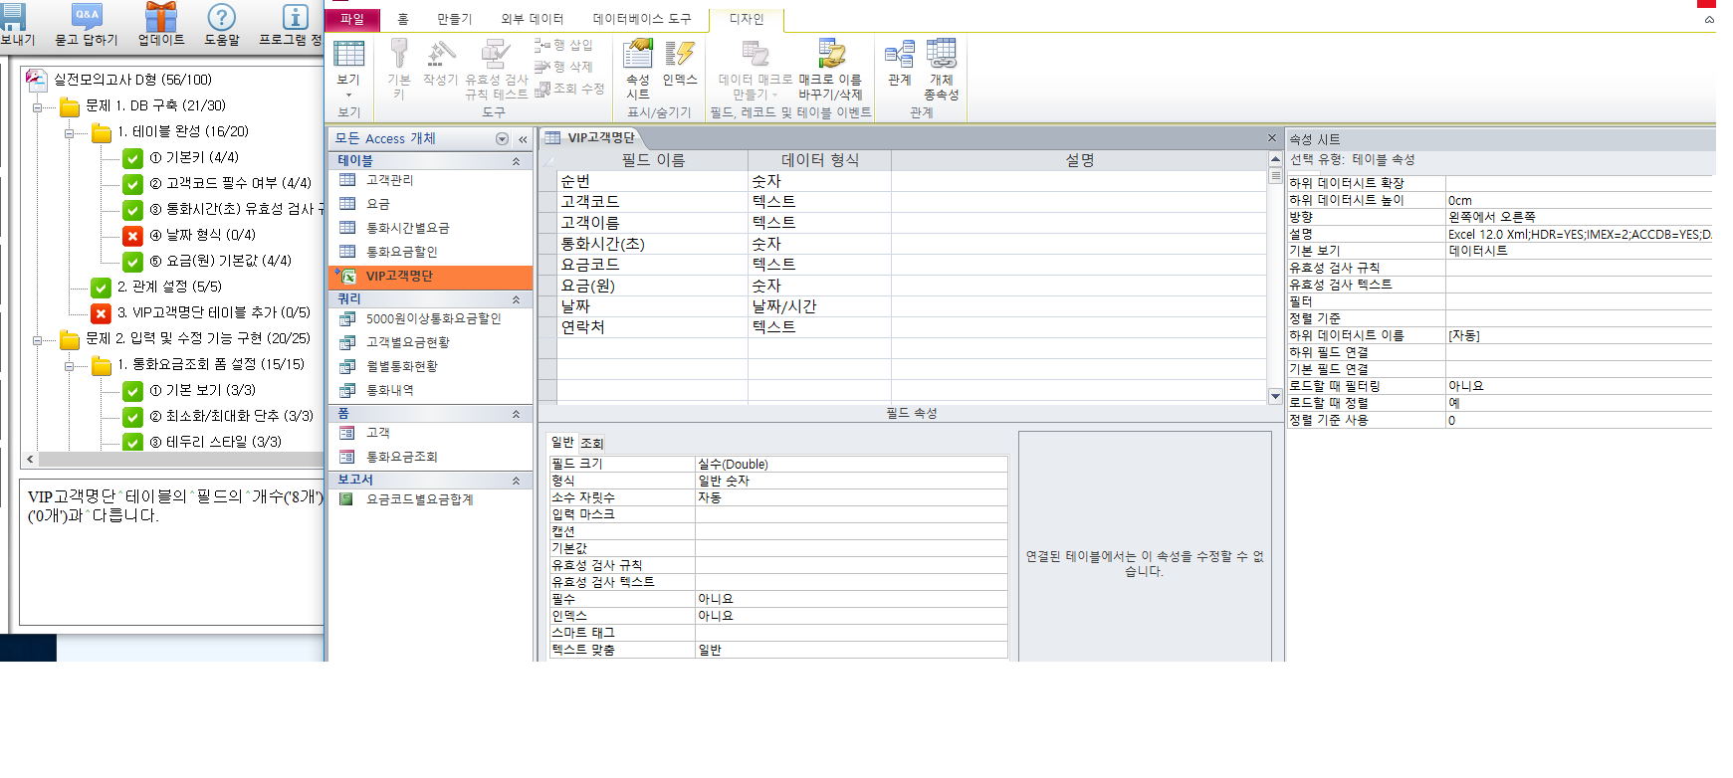Select the 고객관리 table in navigation pane
Viewport: 1733px width, 778px height.
(389, 180)
